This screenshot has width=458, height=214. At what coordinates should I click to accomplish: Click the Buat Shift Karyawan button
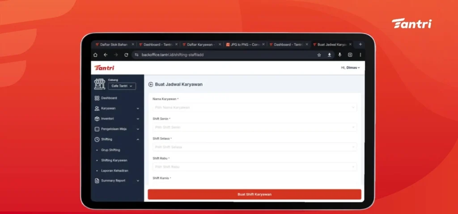pos(254,194)
